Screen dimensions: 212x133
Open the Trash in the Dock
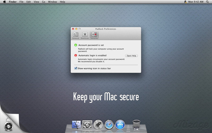pos(136,124)
